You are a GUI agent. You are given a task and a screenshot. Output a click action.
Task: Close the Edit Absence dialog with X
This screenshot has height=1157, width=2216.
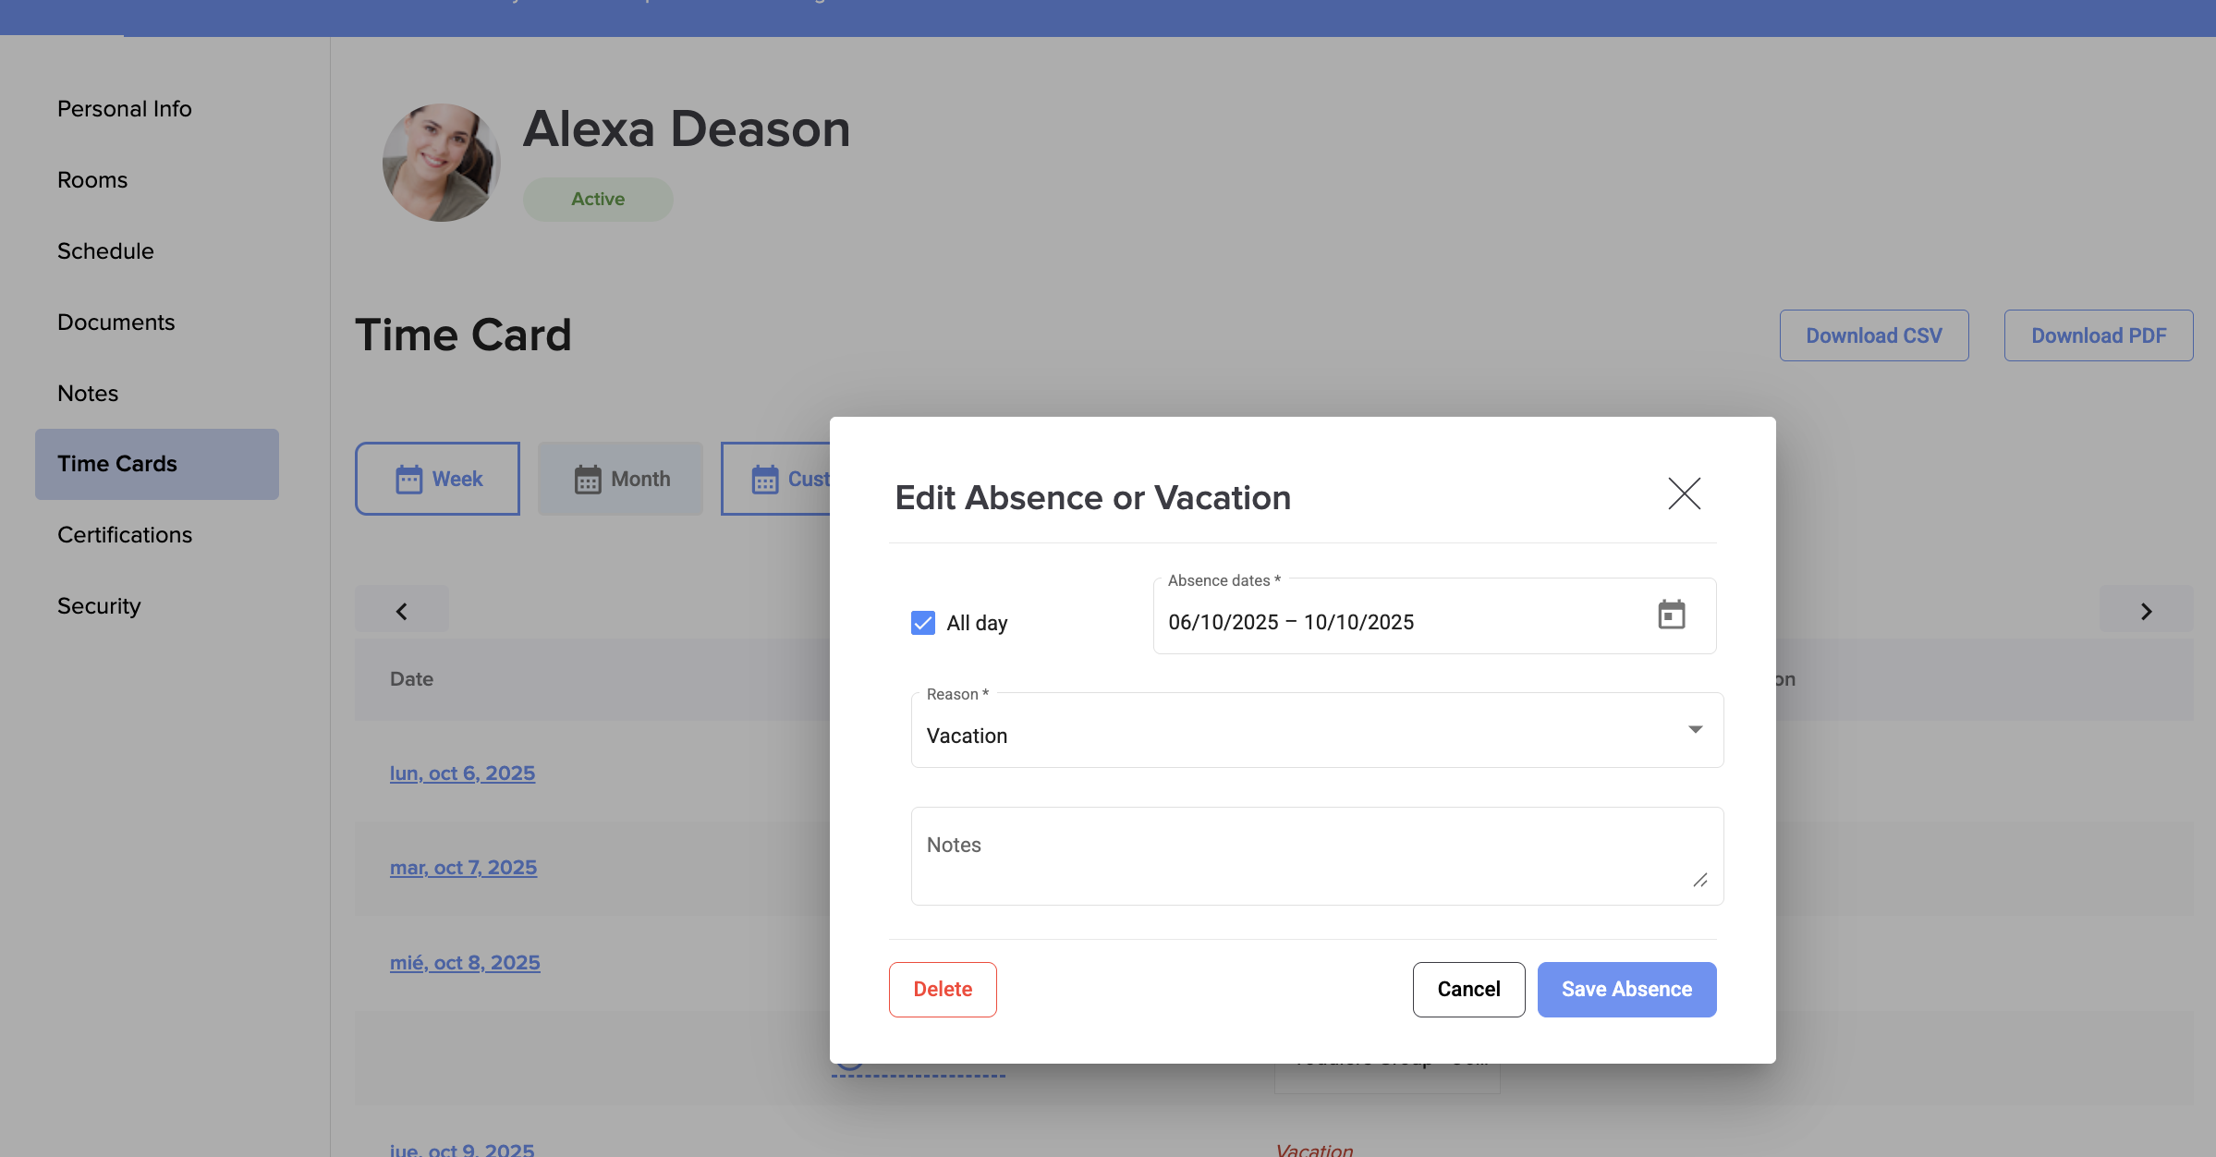tap(1684, 493)
